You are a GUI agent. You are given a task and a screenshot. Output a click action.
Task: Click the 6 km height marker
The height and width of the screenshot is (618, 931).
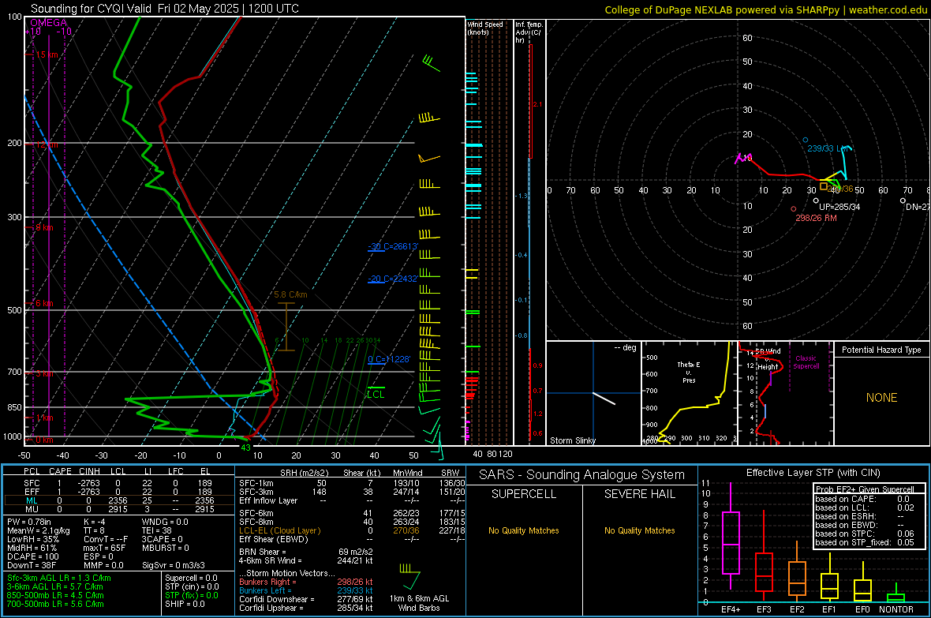pos(44,303)
